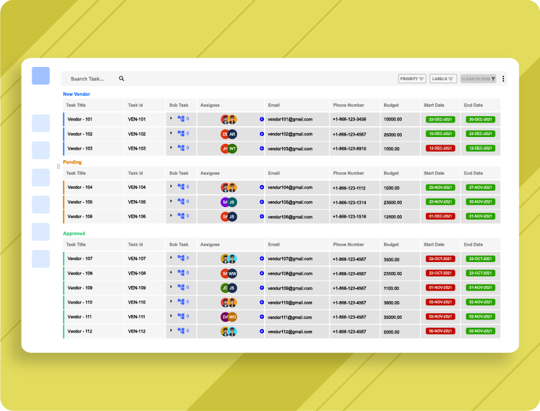Image resolution: width=540 pixels, height=411 pixels.
Task: Expand subtasks of Vendor - 106
Action: coord(172,217)
